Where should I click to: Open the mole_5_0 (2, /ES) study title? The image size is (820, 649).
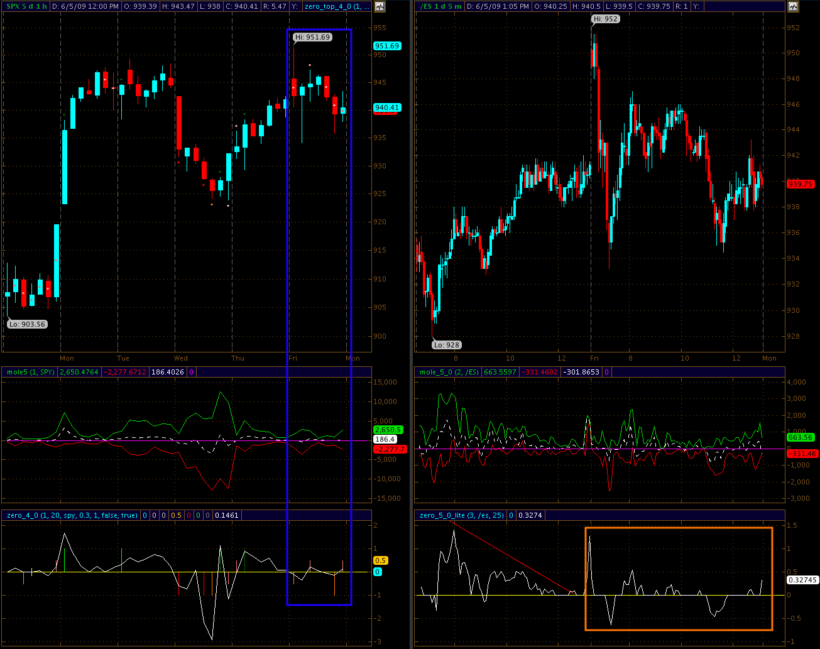point(447,372)
